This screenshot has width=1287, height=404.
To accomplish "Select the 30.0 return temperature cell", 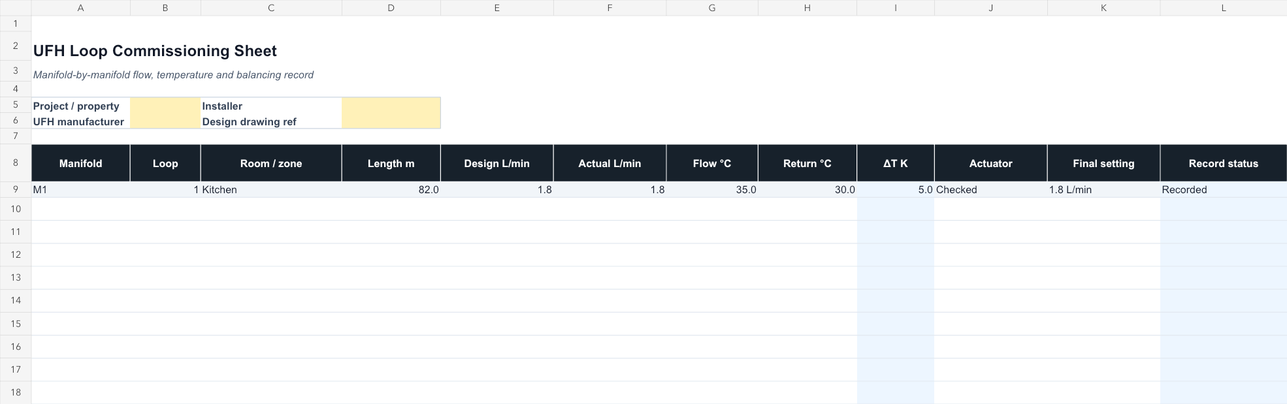I will point(807,190).
